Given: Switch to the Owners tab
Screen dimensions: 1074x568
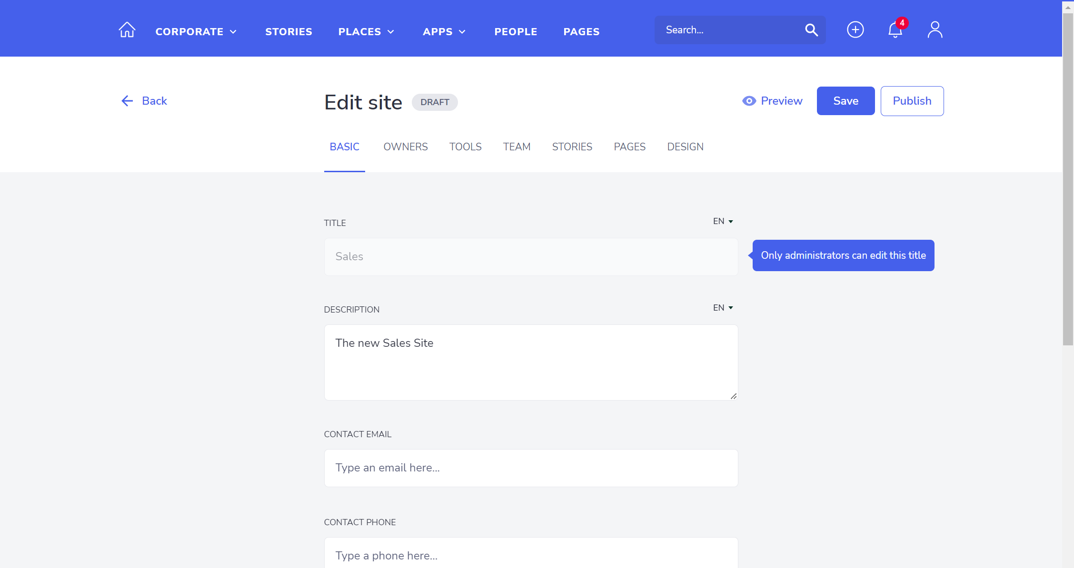Looking at the screenshot, I should tap(406, 147).
